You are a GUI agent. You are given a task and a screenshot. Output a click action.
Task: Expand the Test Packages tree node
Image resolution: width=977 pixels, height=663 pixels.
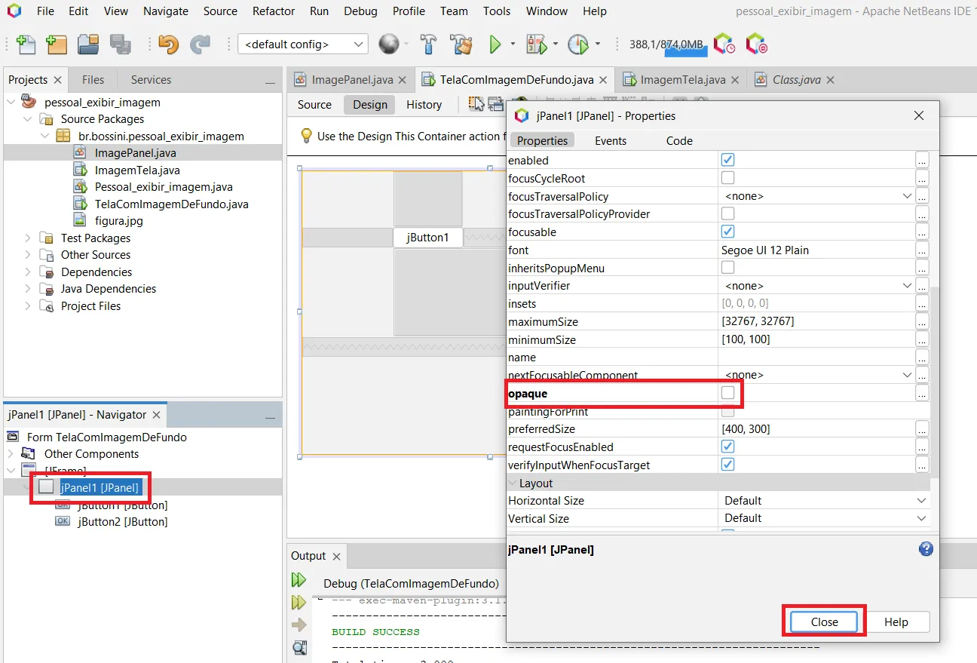28,238
